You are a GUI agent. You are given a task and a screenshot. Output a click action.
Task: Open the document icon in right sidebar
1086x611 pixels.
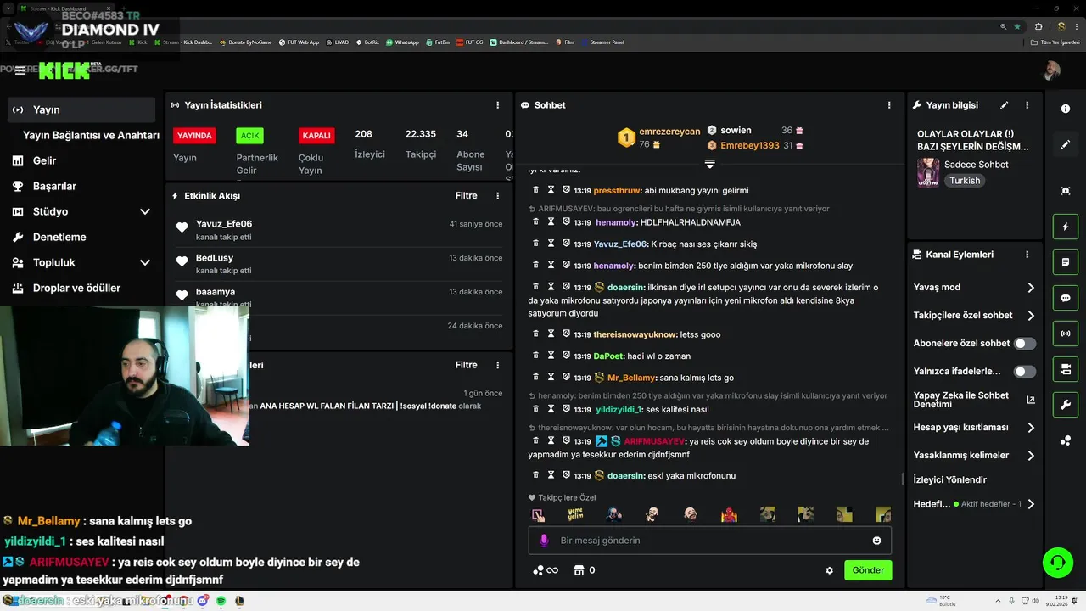click(1066, 262)
